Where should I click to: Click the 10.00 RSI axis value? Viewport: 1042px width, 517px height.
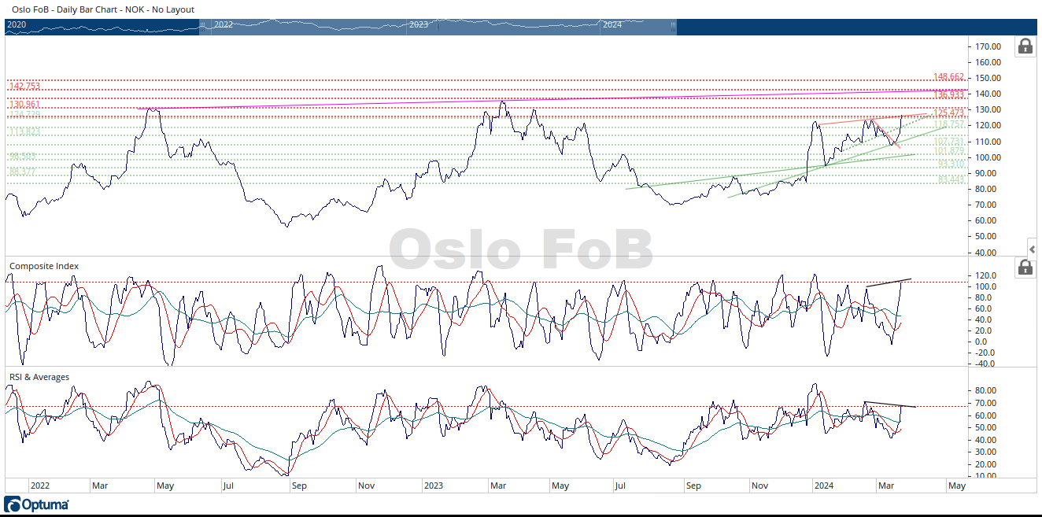(985, 476)
